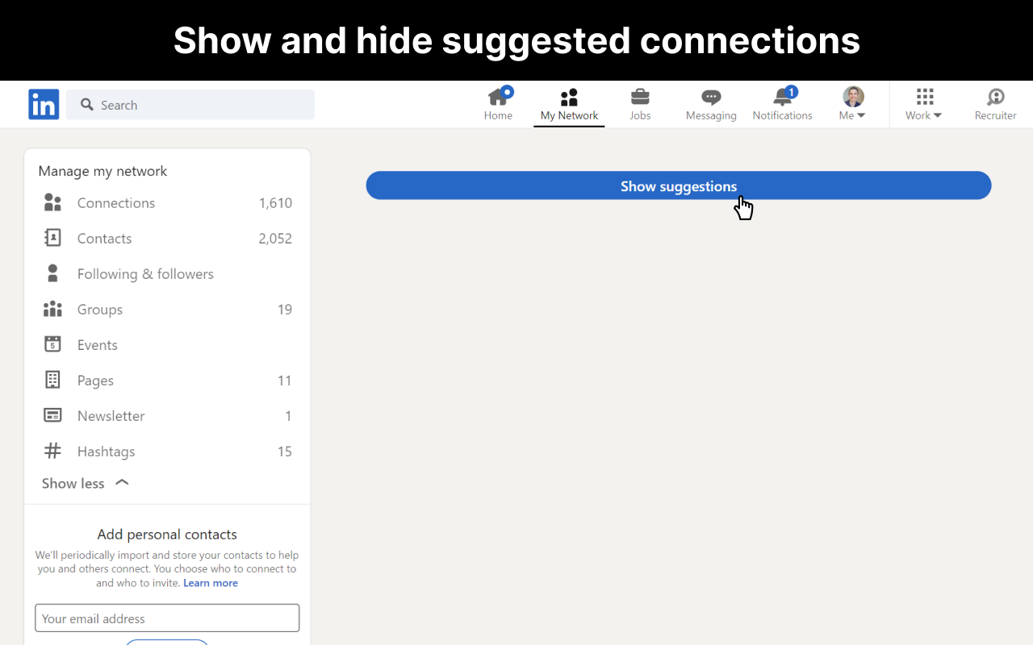Open the Recruiter icon
This screenshot has width=1033, height=645.
coord(995,98)
